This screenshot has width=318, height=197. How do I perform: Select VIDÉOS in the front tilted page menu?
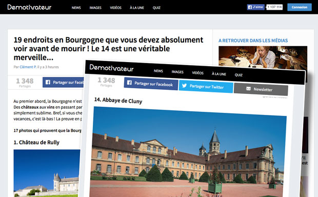198,73
